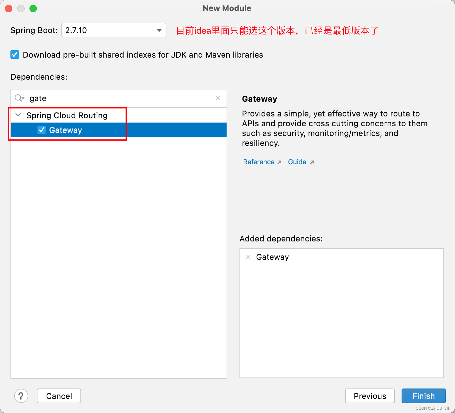The width and height of the screenshot is (455, 413).
Task: Collapse the Spring Cloud Routing group
Action: click(x=18, y=115)
